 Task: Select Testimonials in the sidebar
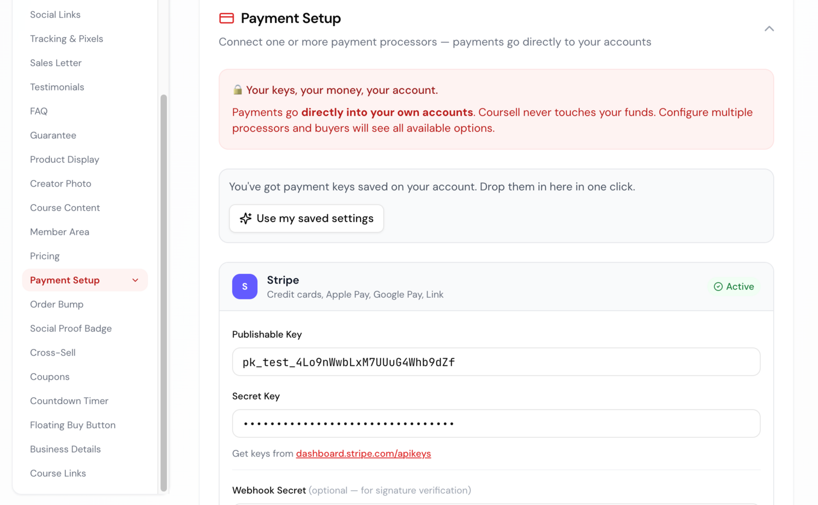pos(57,87)
